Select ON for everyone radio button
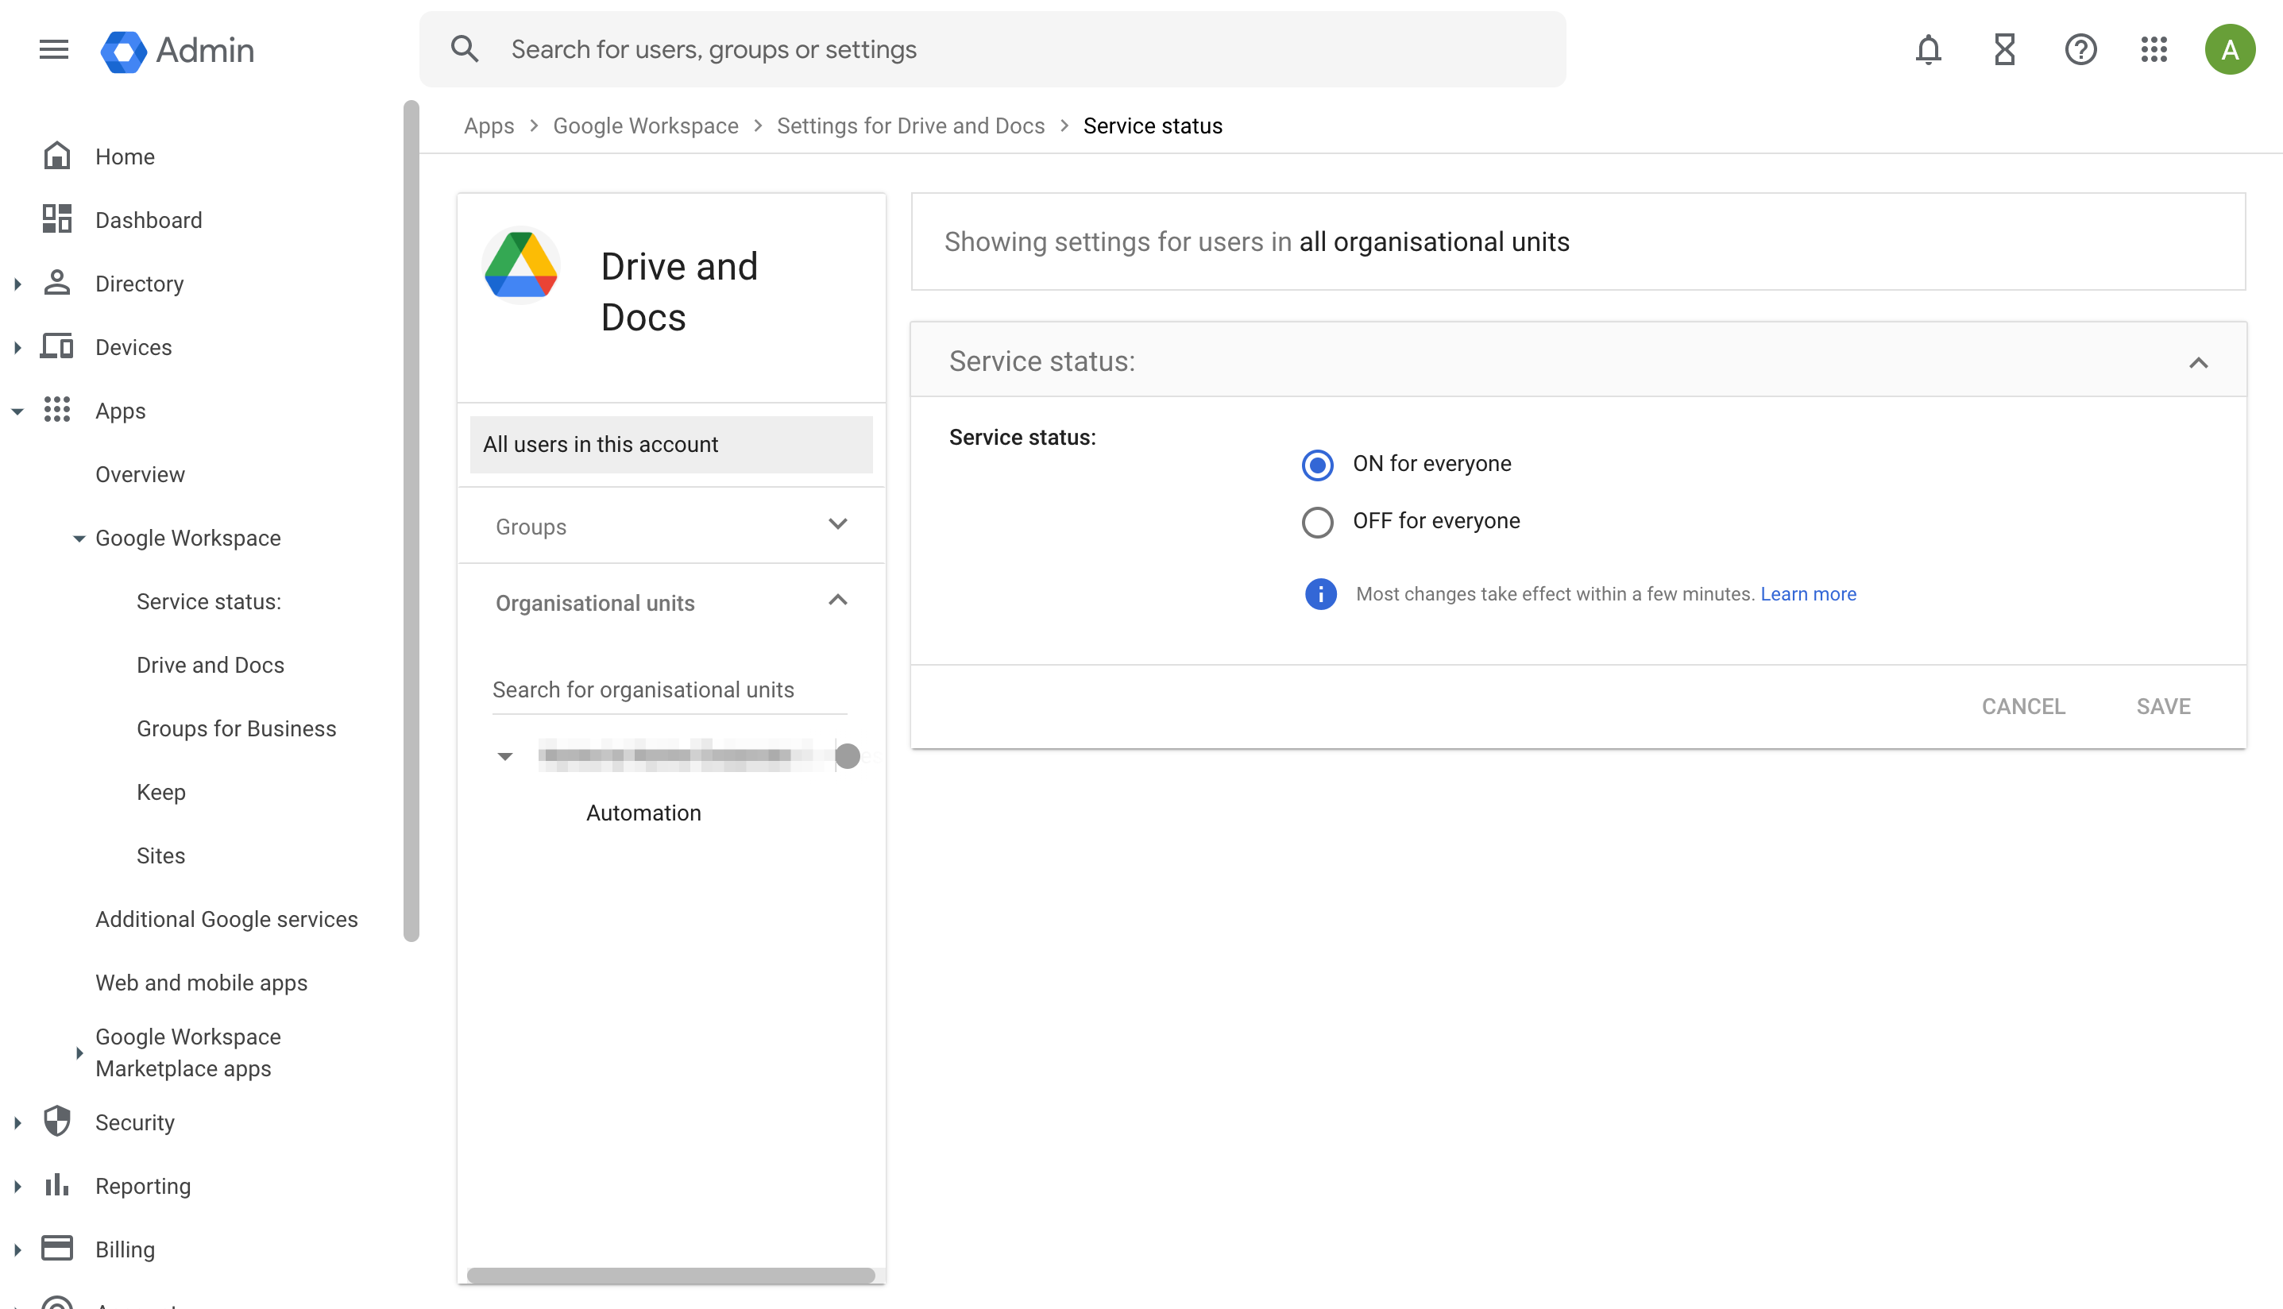 (x=1318, y=465)
